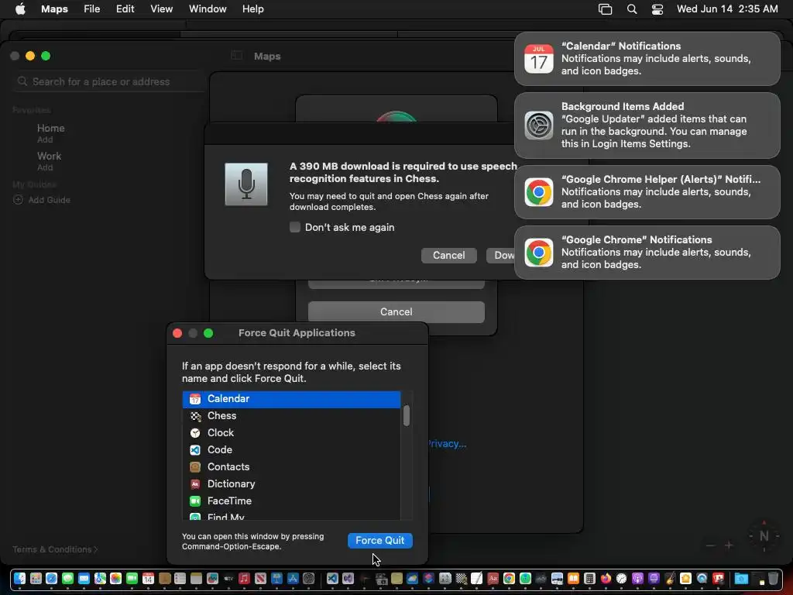Image resolution: width=793 pixels, height=595 pixels.
Task: Open Photo Booth from the dock
Action: (718, 578)
